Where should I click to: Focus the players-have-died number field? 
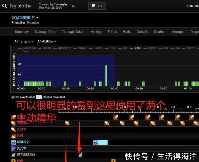pos(39,97)
